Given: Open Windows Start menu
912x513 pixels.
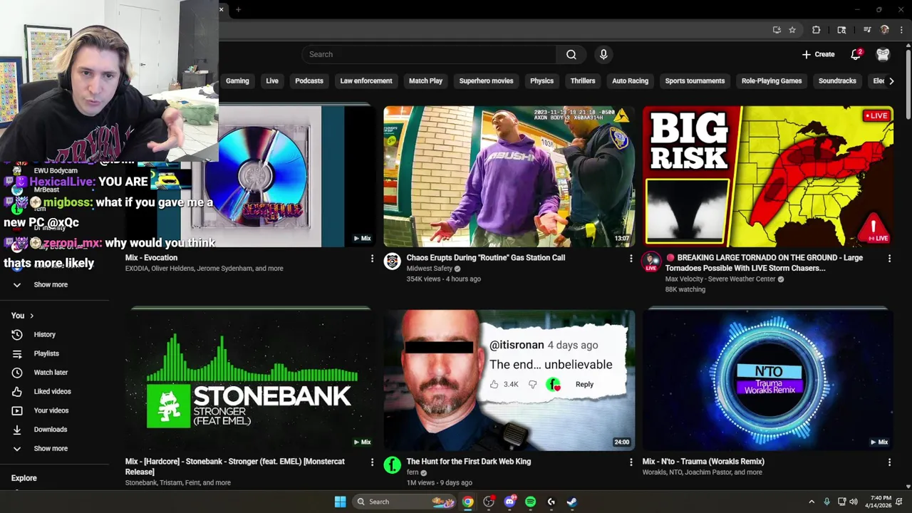Looking at the screenshot, I should pyautogui.click(x=341, y=502).
